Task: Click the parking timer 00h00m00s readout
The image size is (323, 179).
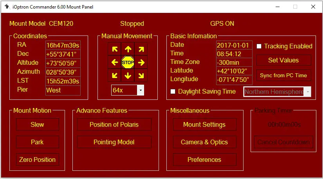Action: tap(284, 124)
